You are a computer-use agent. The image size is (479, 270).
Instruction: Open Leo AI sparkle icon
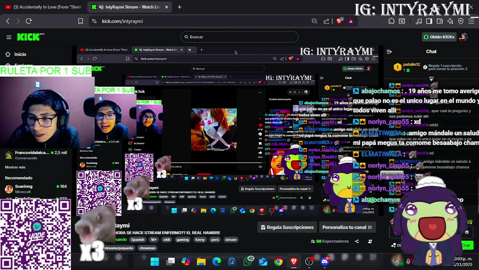click(450, 21)
